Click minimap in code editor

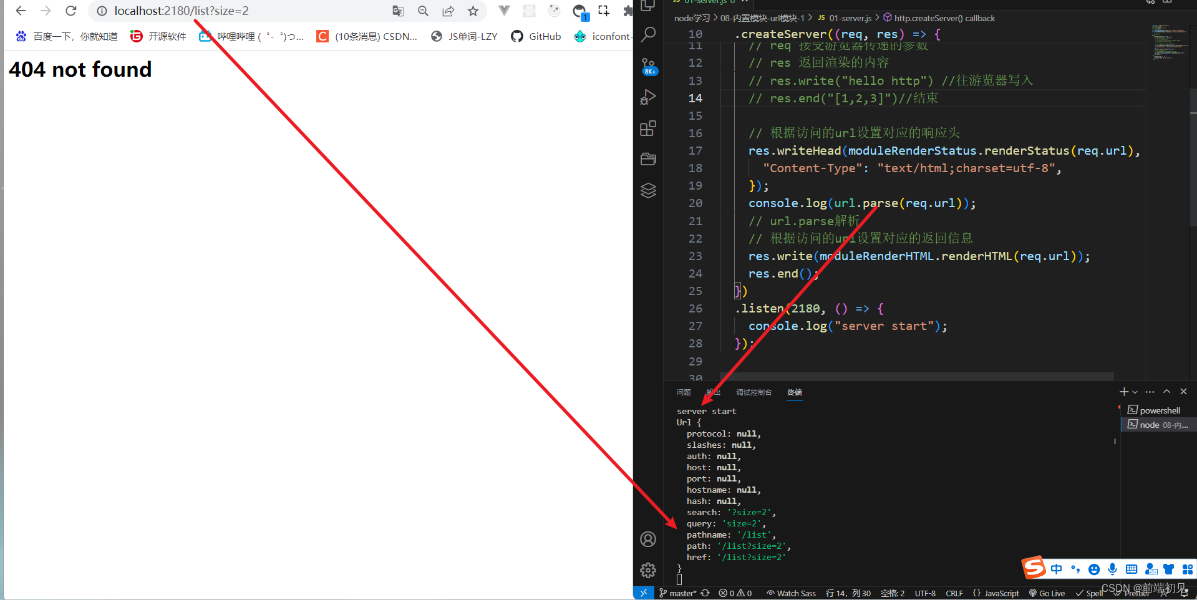pos(1168,43)
